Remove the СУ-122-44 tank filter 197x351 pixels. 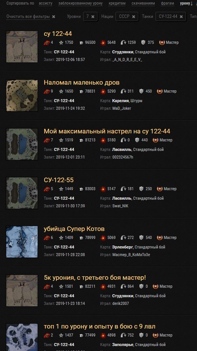tap(181, 16)
